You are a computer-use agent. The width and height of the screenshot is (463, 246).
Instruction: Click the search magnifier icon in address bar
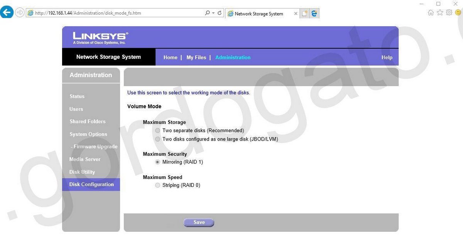pyautogui.click(x=208, y=13)
